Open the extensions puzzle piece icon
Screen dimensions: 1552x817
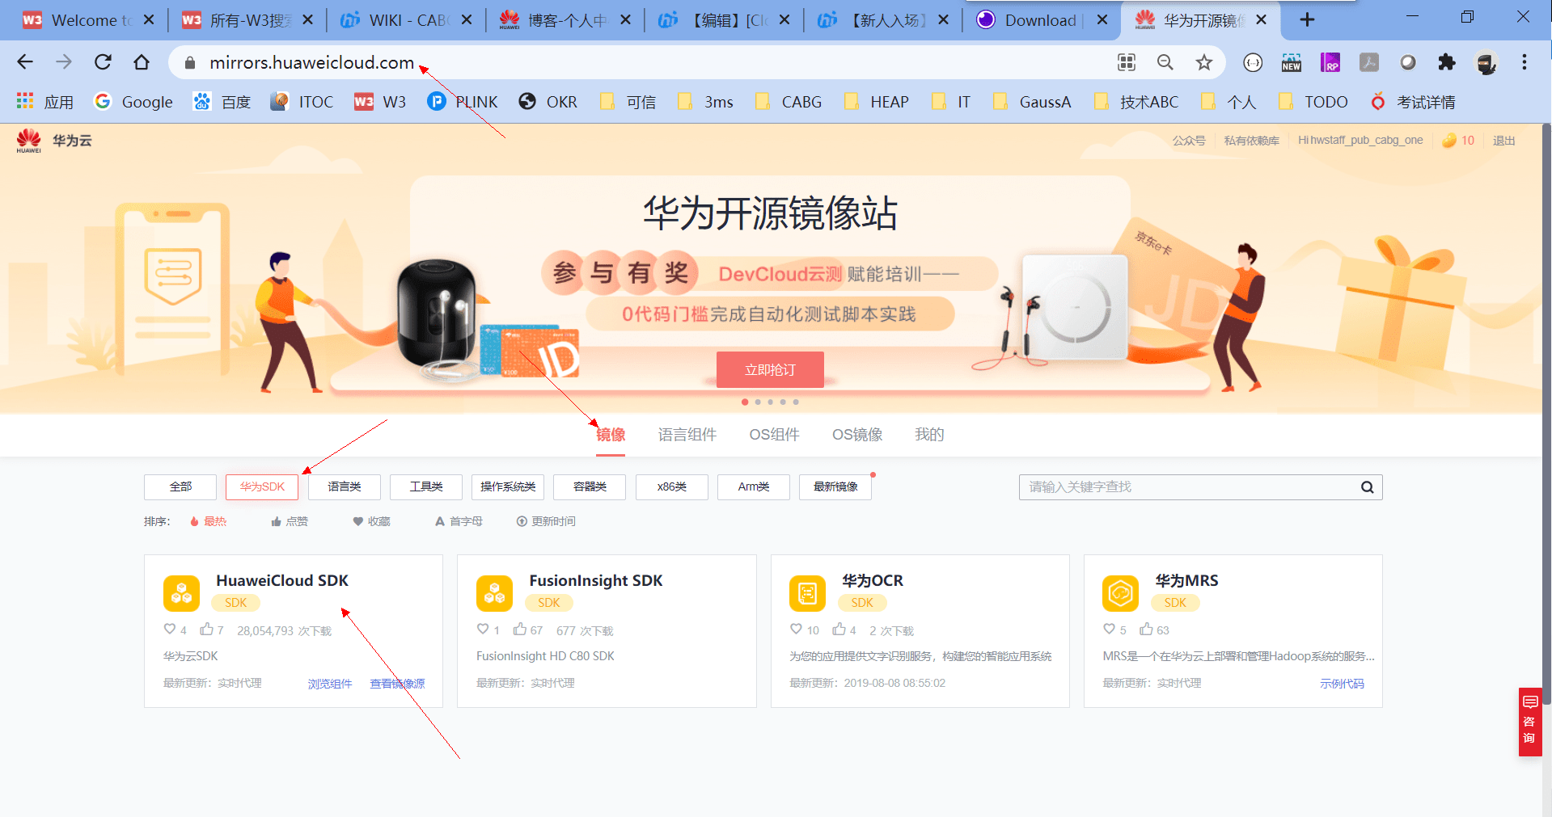1447,62
